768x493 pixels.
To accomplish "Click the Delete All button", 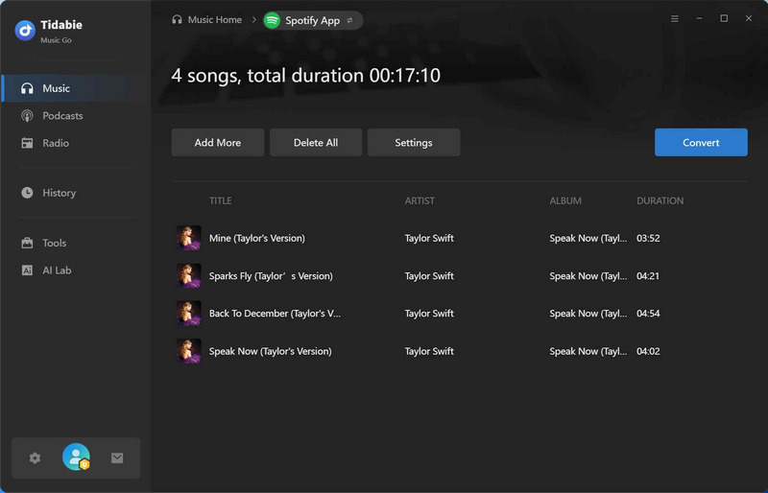I will coord(316,143).
